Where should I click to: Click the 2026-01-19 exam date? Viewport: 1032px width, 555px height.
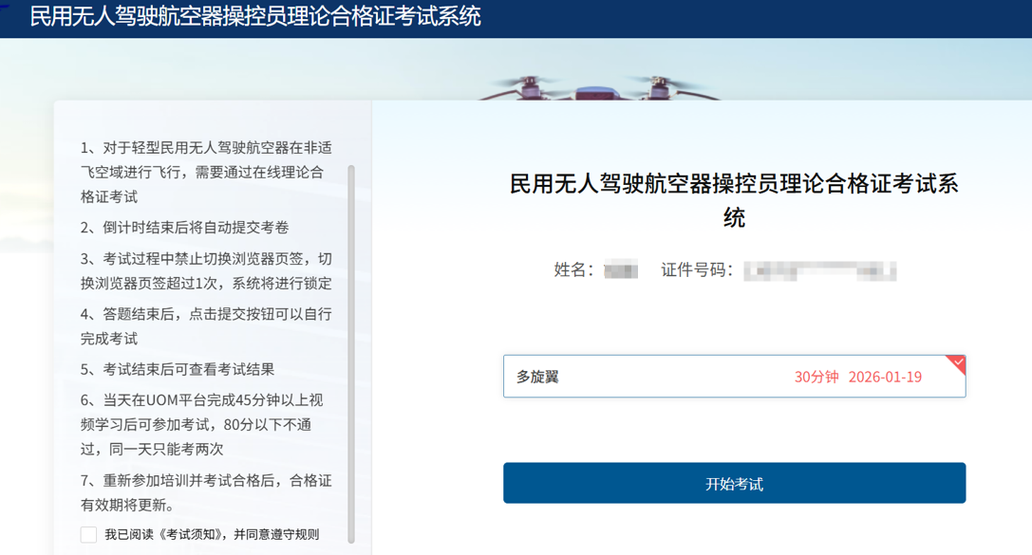tap(885, 377)
